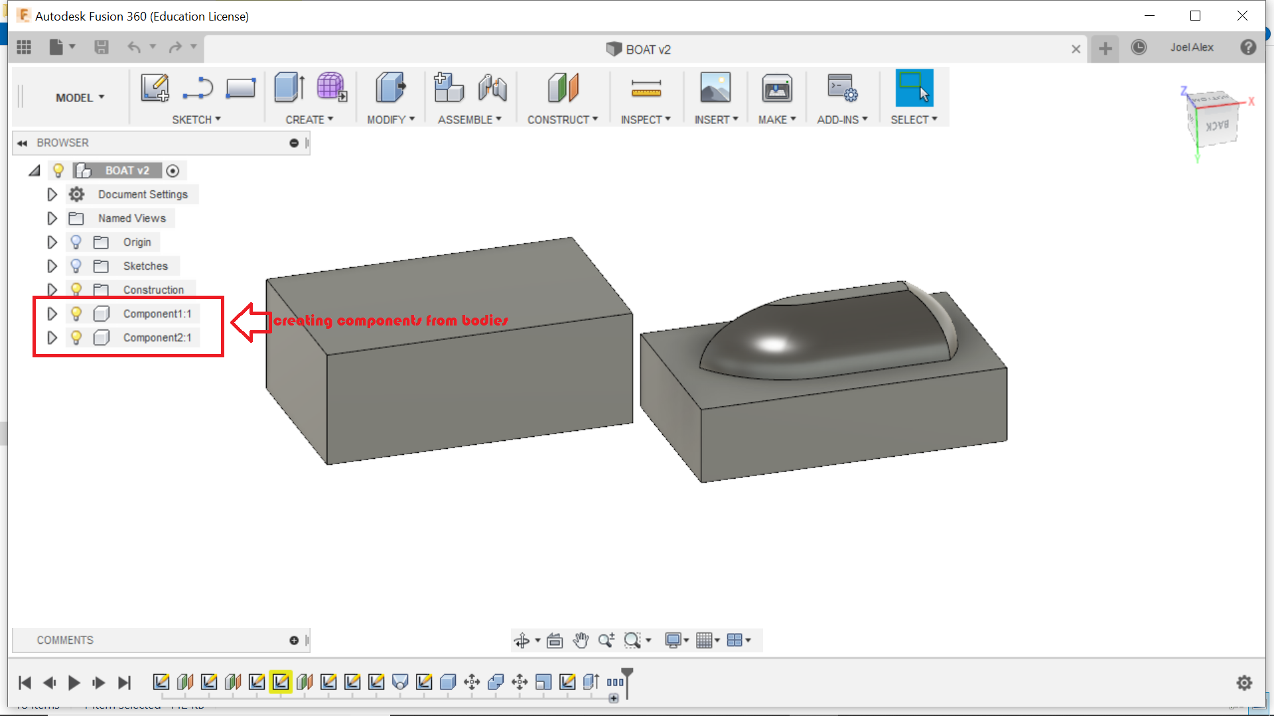Click the Create Form icon
This screenshot has height=716, width=1274.
331,88
